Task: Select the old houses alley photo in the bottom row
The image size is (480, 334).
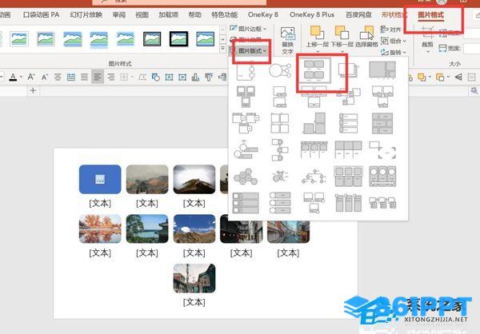Action: [x=194, y=278]
